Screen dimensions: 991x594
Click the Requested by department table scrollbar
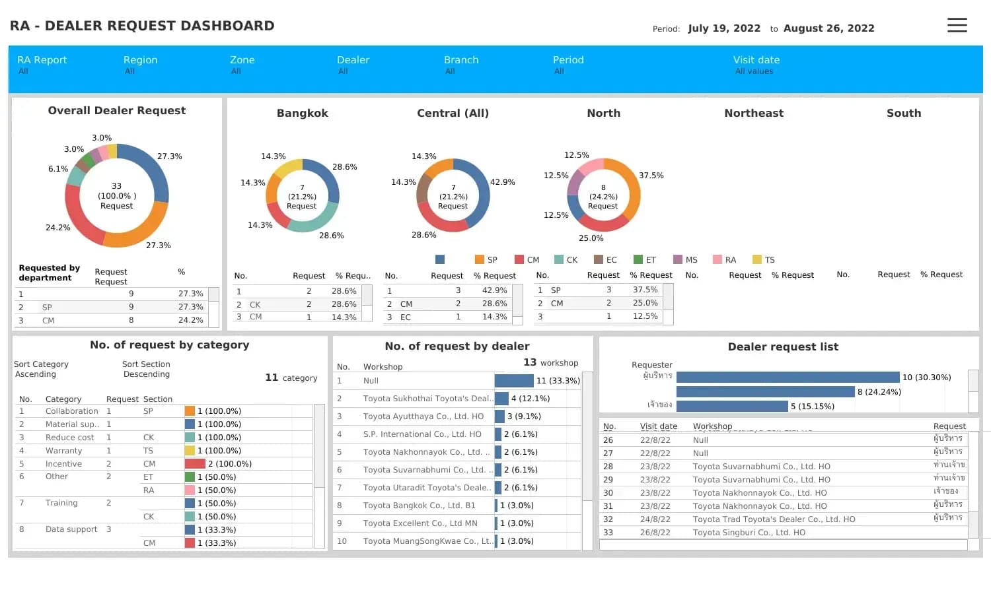click(214, 308)
